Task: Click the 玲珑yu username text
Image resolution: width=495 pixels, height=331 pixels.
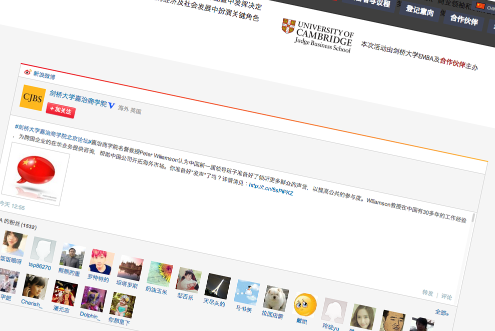Action: pyautogui.click(x=331, y=327)
